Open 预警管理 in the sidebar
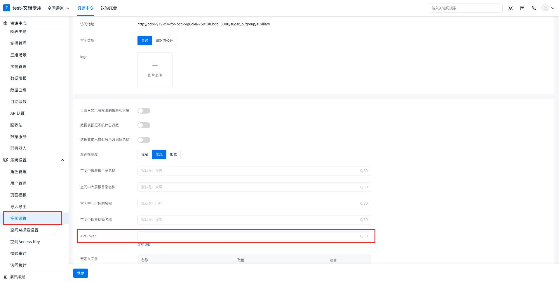This screenshot has height=282, width=559. 18,67
